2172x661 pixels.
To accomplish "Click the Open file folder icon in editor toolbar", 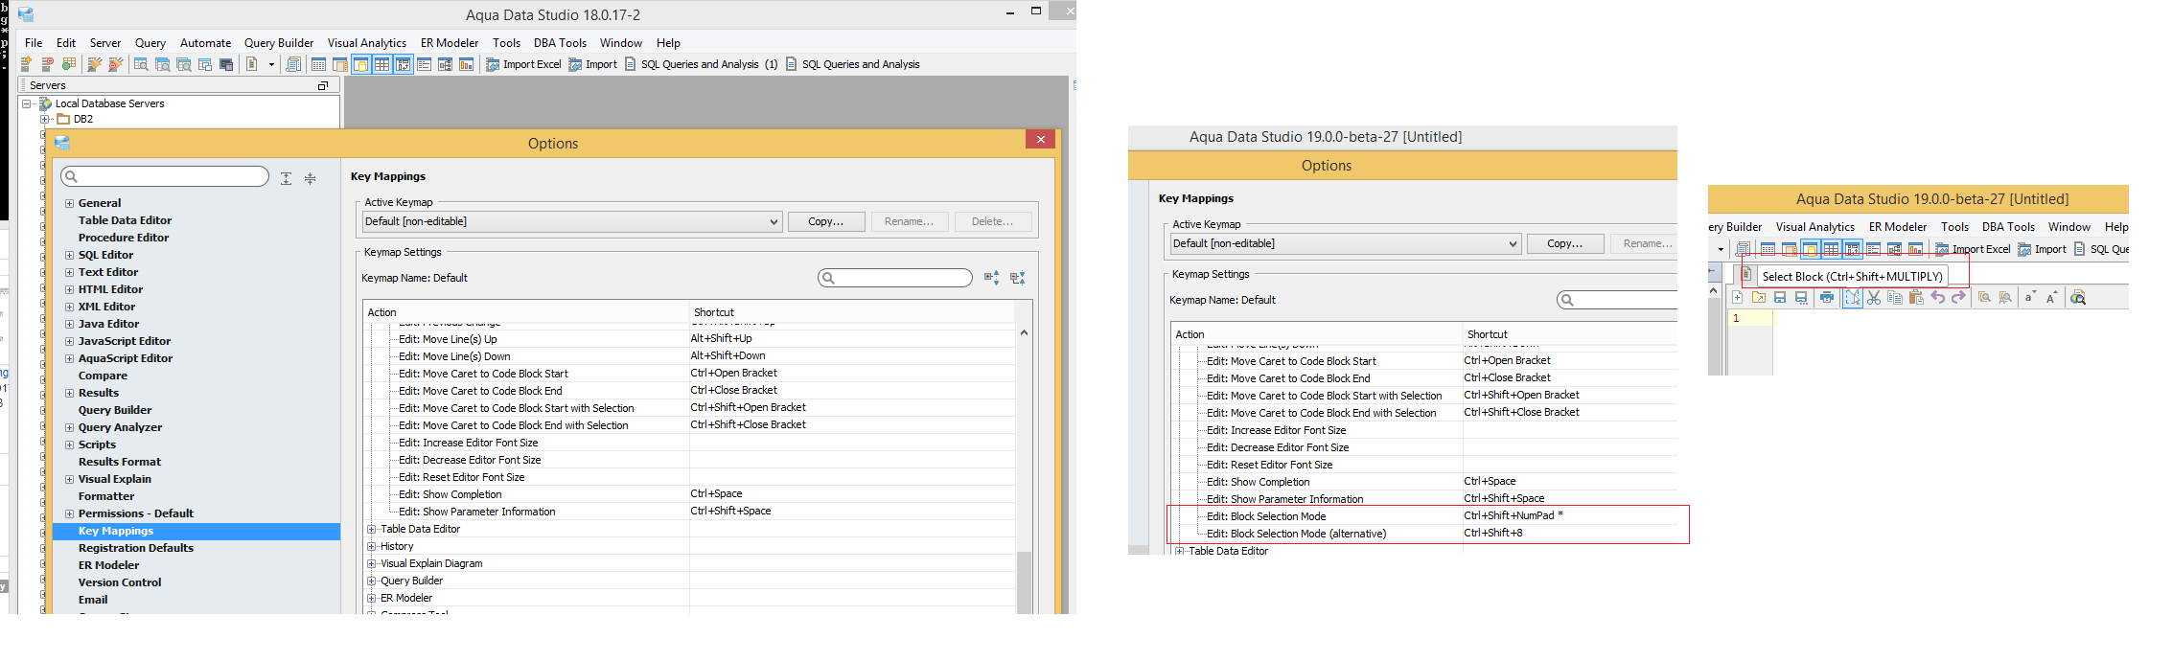I will pos(1759,297).
